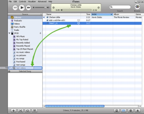Toggle the show artwork button

35,111
